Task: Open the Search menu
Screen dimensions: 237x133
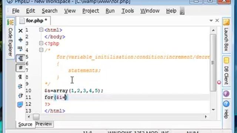Action: click(x=50, y=11)
